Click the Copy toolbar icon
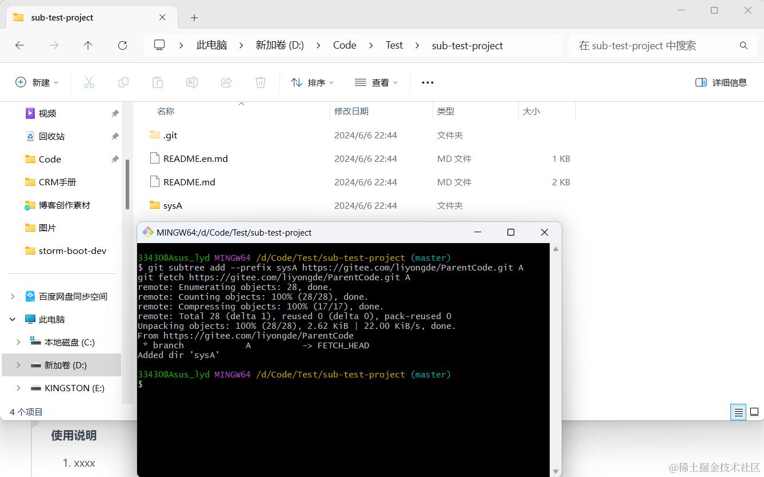Screen dimensions: 764x477 tap(123, 82)
